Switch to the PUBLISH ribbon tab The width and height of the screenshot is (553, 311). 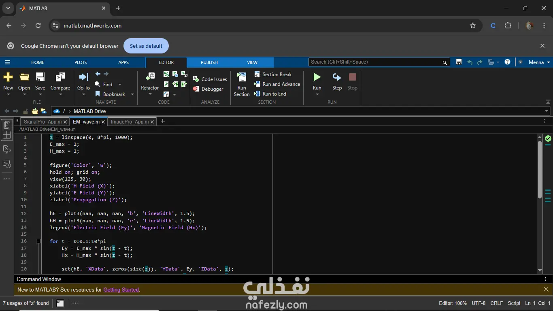click(209, 62)
